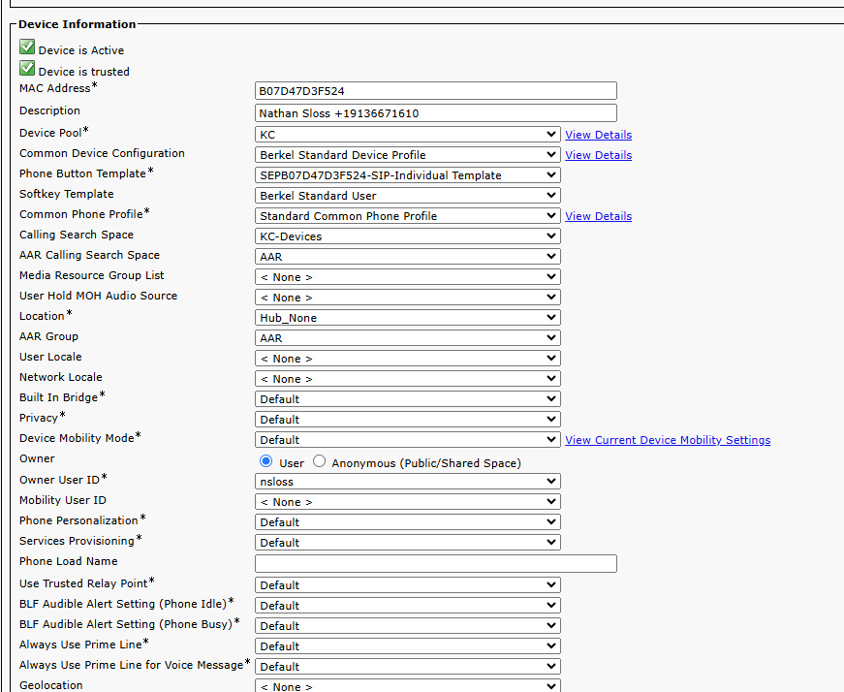This screenshot has width=844, height=692.
Task: Open the Use Trusted Relay Point dropdown
Action: 408,584
